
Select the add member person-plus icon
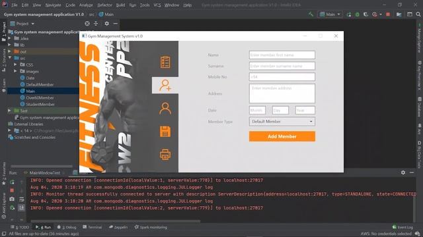coord(165,85)
